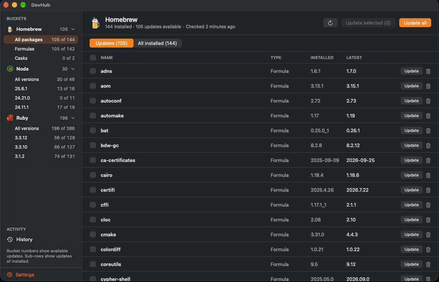Collapse the Ruby bucket chevron
The width and height of the screenshot is (439, 282).
coord(73,118)
